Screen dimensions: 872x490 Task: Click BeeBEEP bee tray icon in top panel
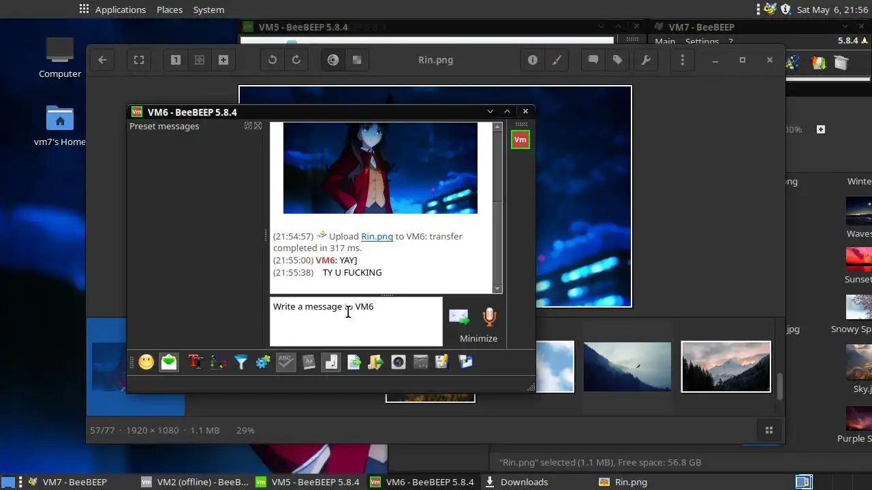tap(770, 10)
